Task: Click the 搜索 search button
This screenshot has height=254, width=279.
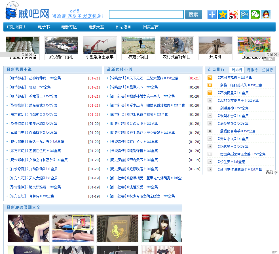Action: point(193,14)
